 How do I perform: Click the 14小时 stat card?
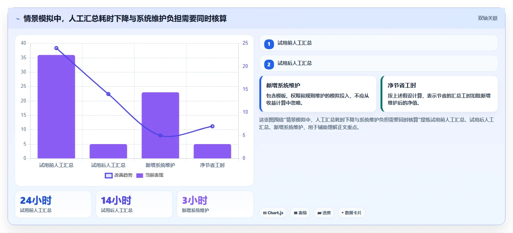click(134, 204)
